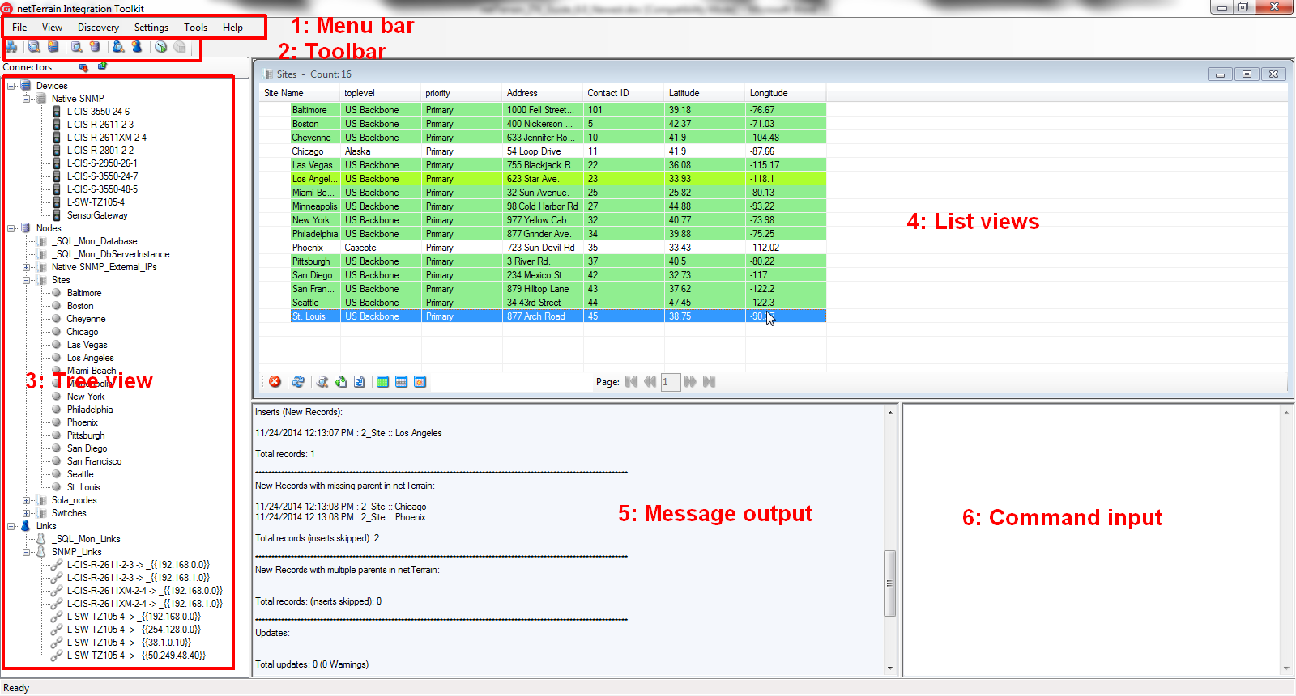Click the network computers icon in toolbar

[x=12, y=47]
